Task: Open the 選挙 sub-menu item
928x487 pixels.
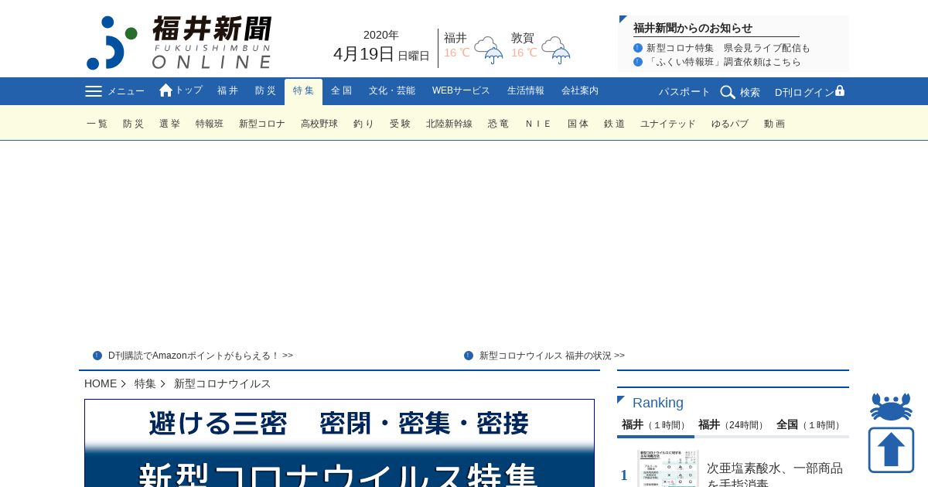Action: coord(170,124)
